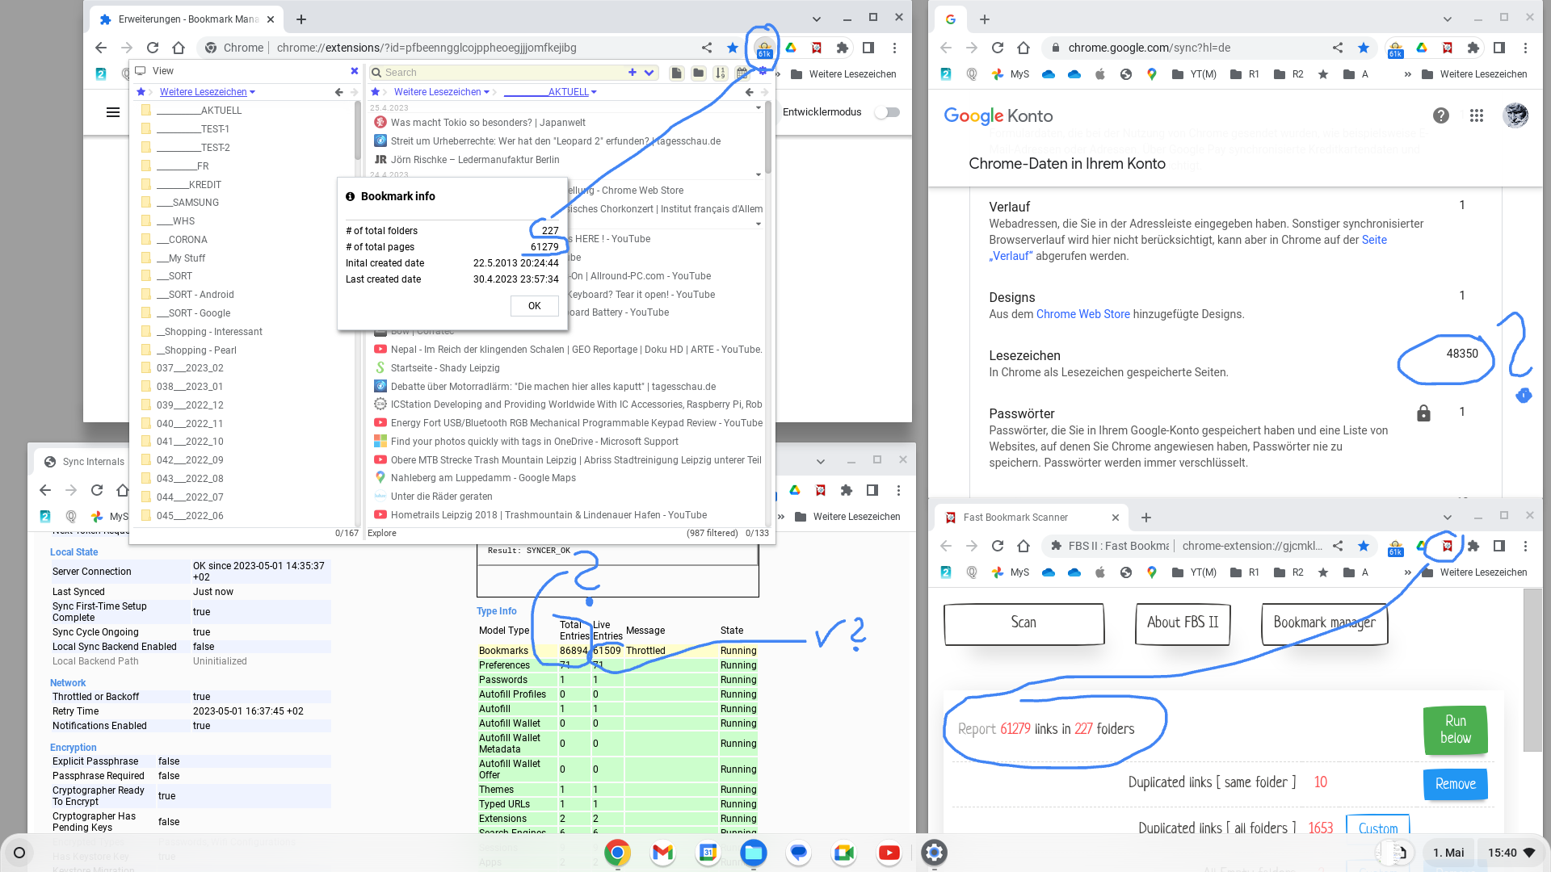Screen dimensions: 1551x872
Task: Open the 037__2023_02 folder
Action: [x=190, y=368]
